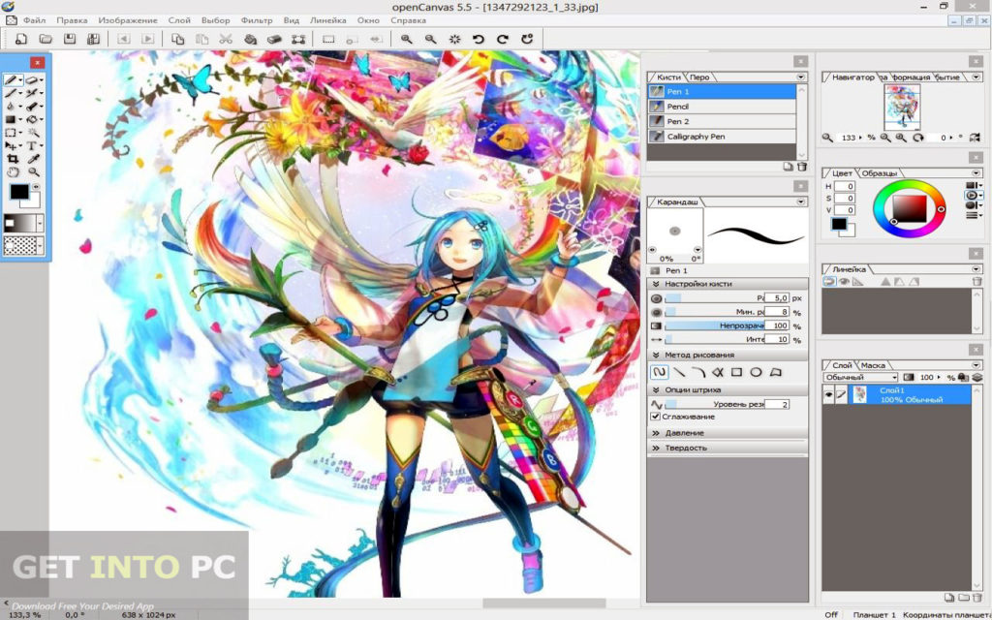Click the black foreground swatch in Цвет panel
Viewport: 992px width, 620px height.
(839, 224)
